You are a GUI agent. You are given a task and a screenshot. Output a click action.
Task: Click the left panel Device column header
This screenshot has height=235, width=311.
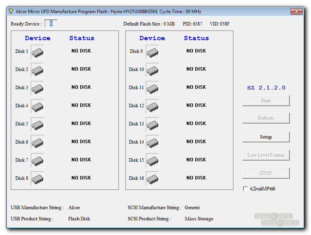tap(38, 38)
